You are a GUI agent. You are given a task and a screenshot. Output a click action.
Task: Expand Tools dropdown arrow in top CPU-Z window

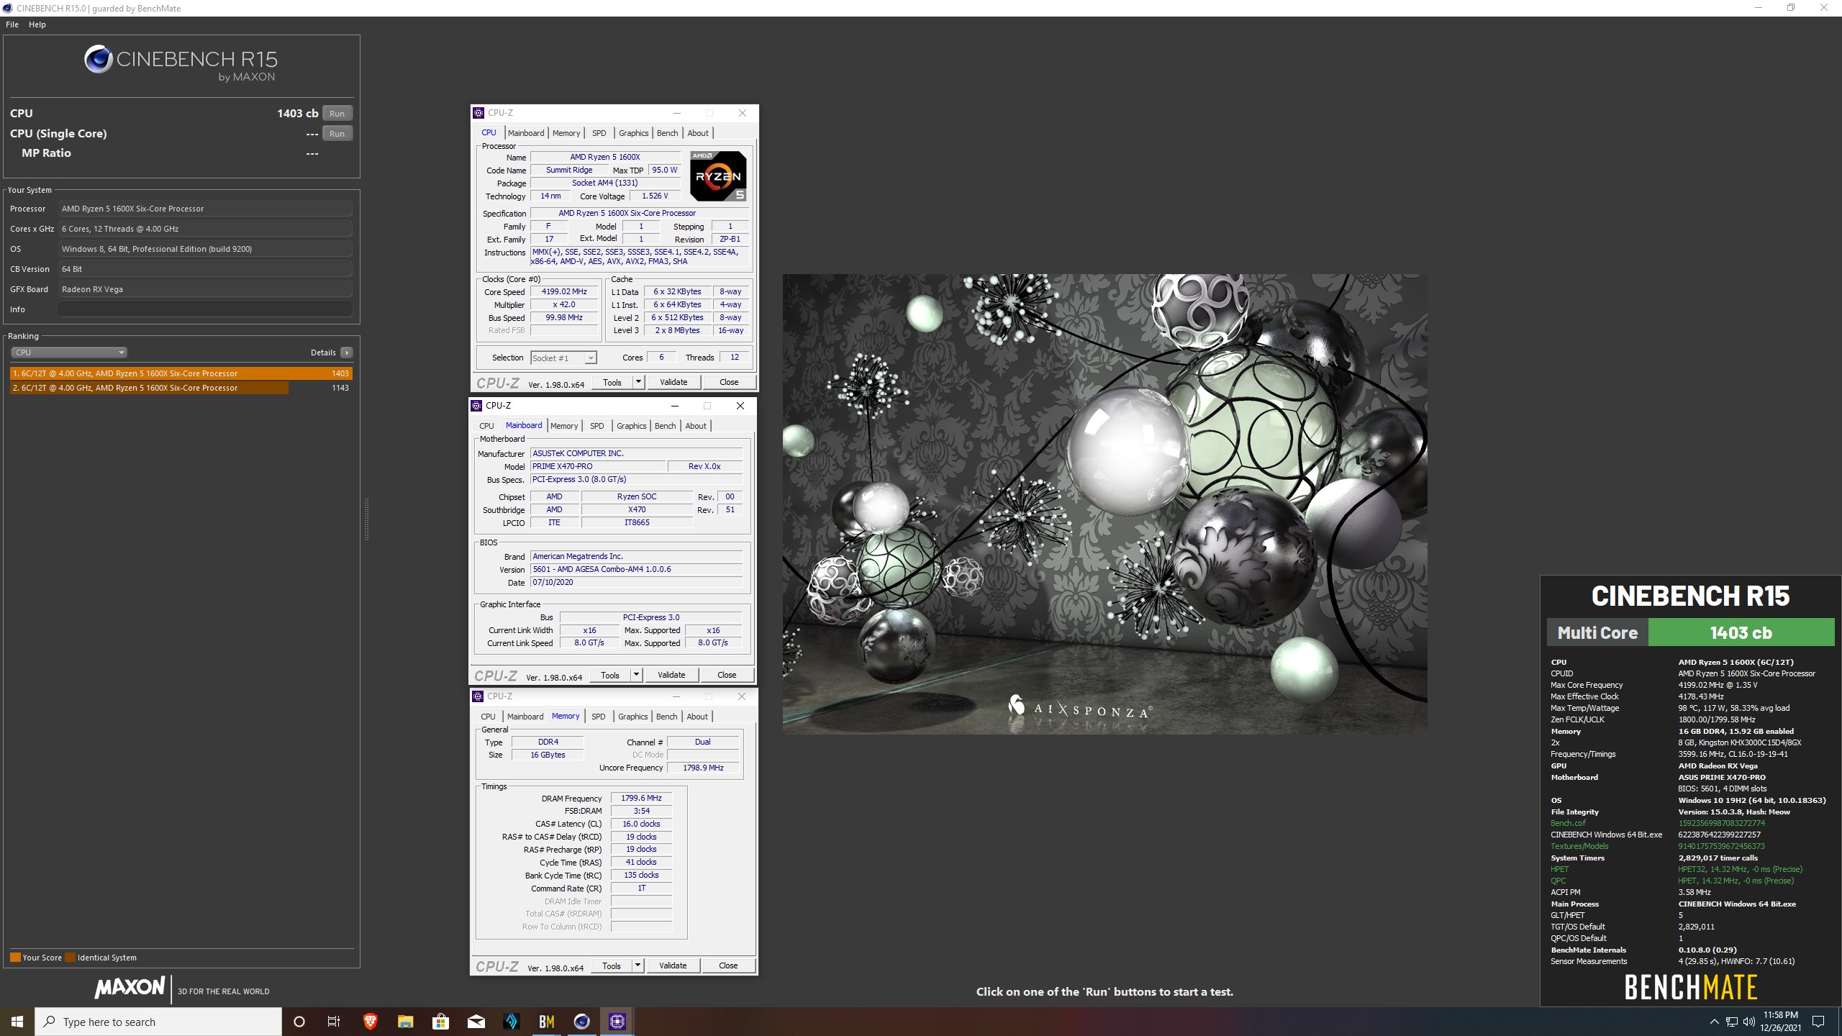(638, 383)
